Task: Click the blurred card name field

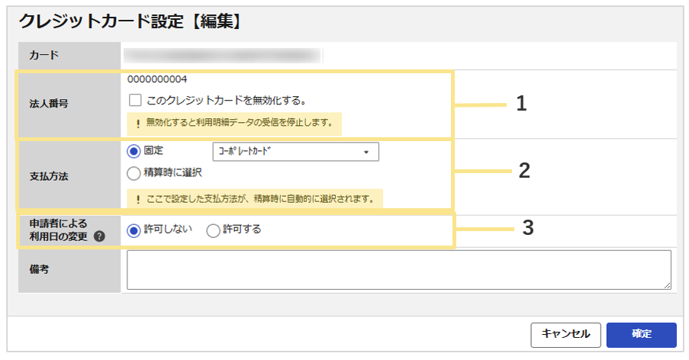Action: 222,56
